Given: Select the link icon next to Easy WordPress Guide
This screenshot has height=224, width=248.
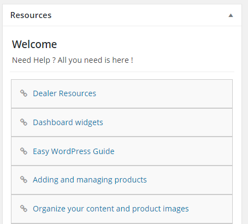Looking at the screenshot, I should (x=23, y=151).
